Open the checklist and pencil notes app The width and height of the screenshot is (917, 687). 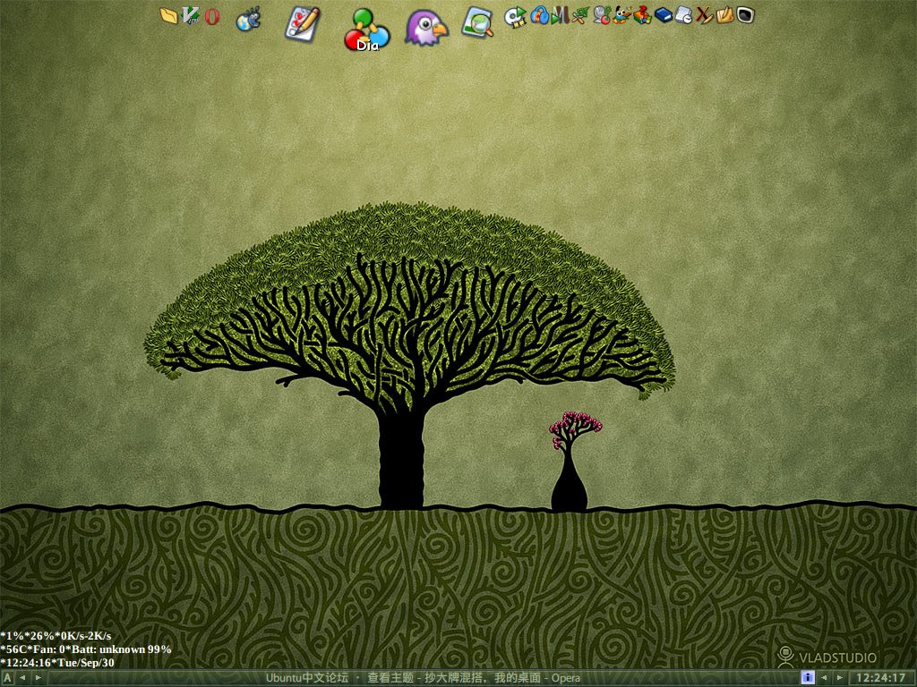click(x=303, y=23)
